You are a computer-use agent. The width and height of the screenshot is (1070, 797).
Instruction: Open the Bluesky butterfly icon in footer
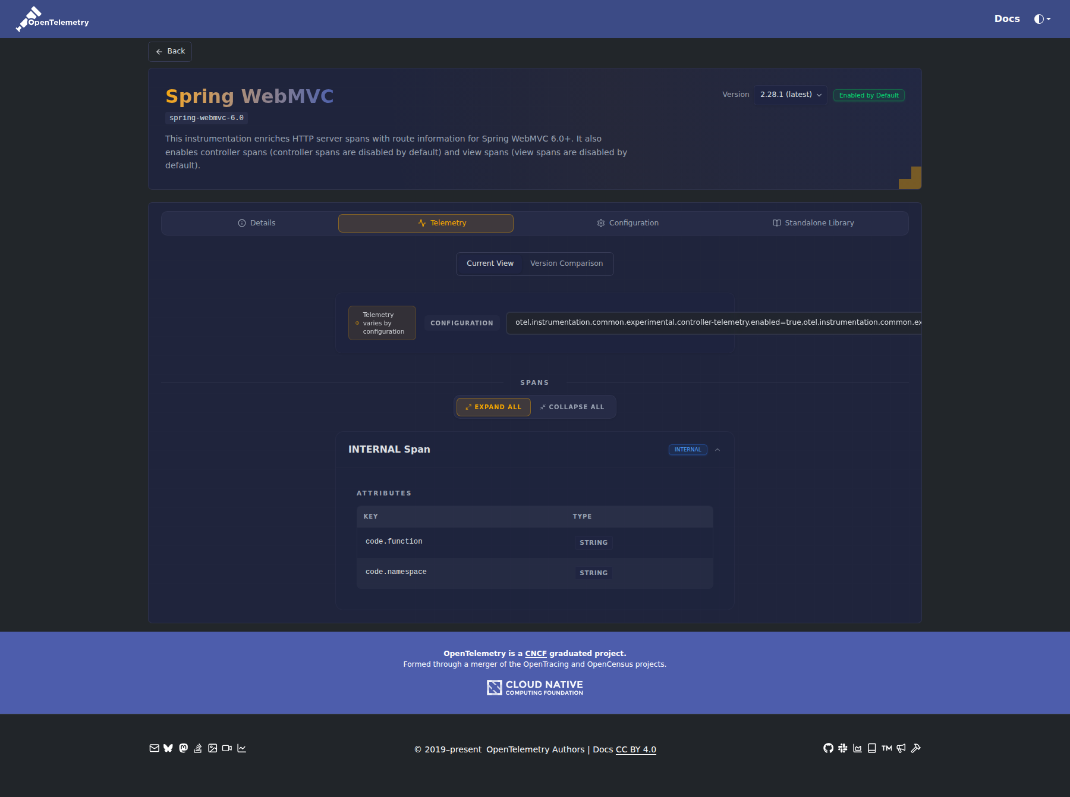click(168, 748)
